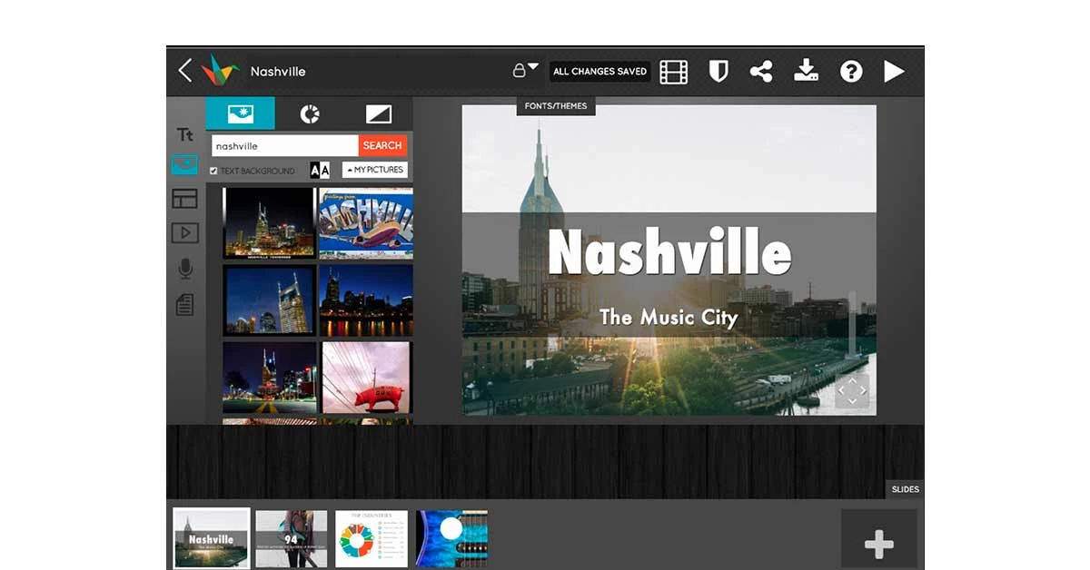Image resolution: width=1090 pixels, height=570 pixels.
Task: Collapse the SLIDES tray
Action: tap(905, 489)
